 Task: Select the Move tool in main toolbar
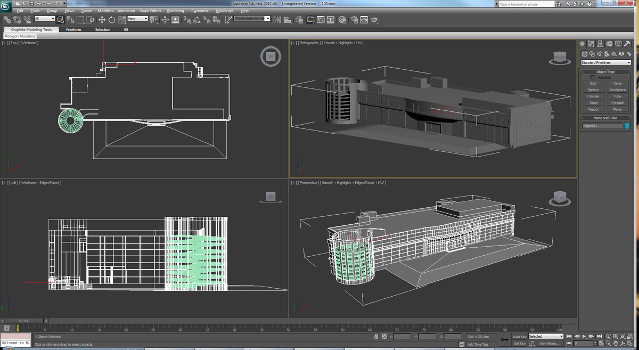[x=102, y=20]
